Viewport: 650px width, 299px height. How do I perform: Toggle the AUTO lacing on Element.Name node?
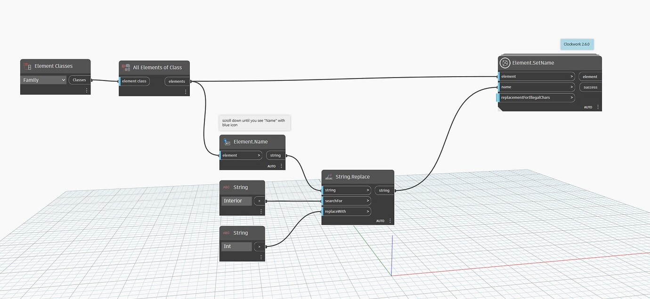click(x=272, y=165)
